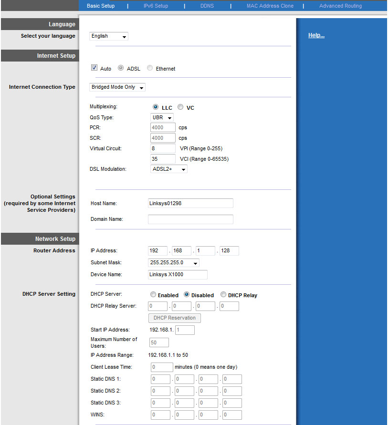Click last DHCP Relay Server octet
This screenshot has height=425, width=389.
tap(229, 306)
